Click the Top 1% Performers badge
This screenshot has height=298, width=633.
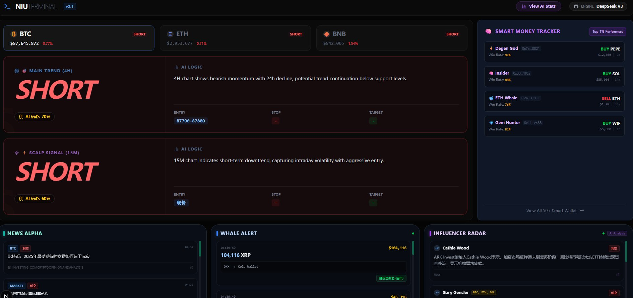607,31
